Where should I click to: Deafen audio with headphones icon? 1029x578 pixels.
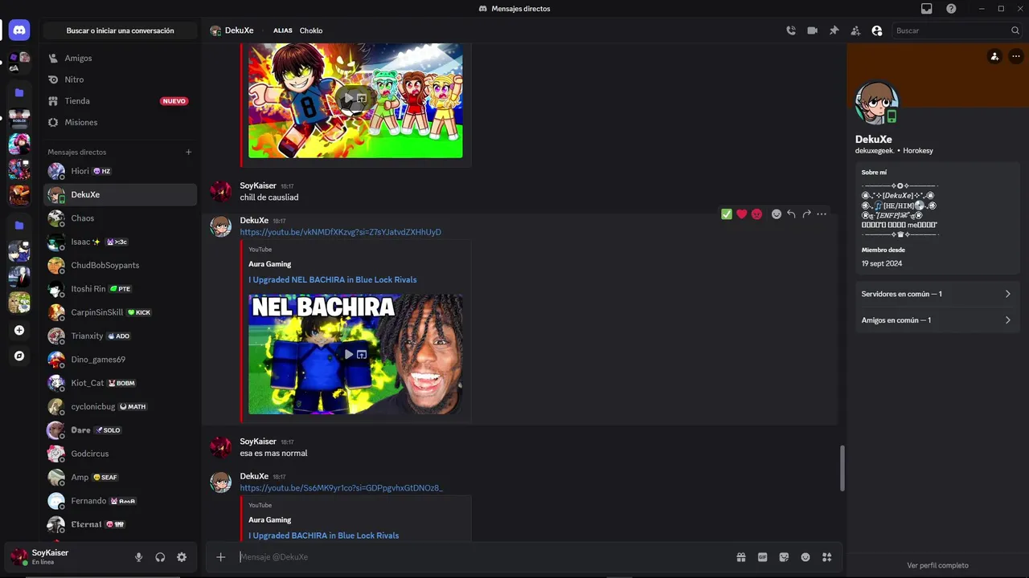pyautogui.click(x=160, y=557)
